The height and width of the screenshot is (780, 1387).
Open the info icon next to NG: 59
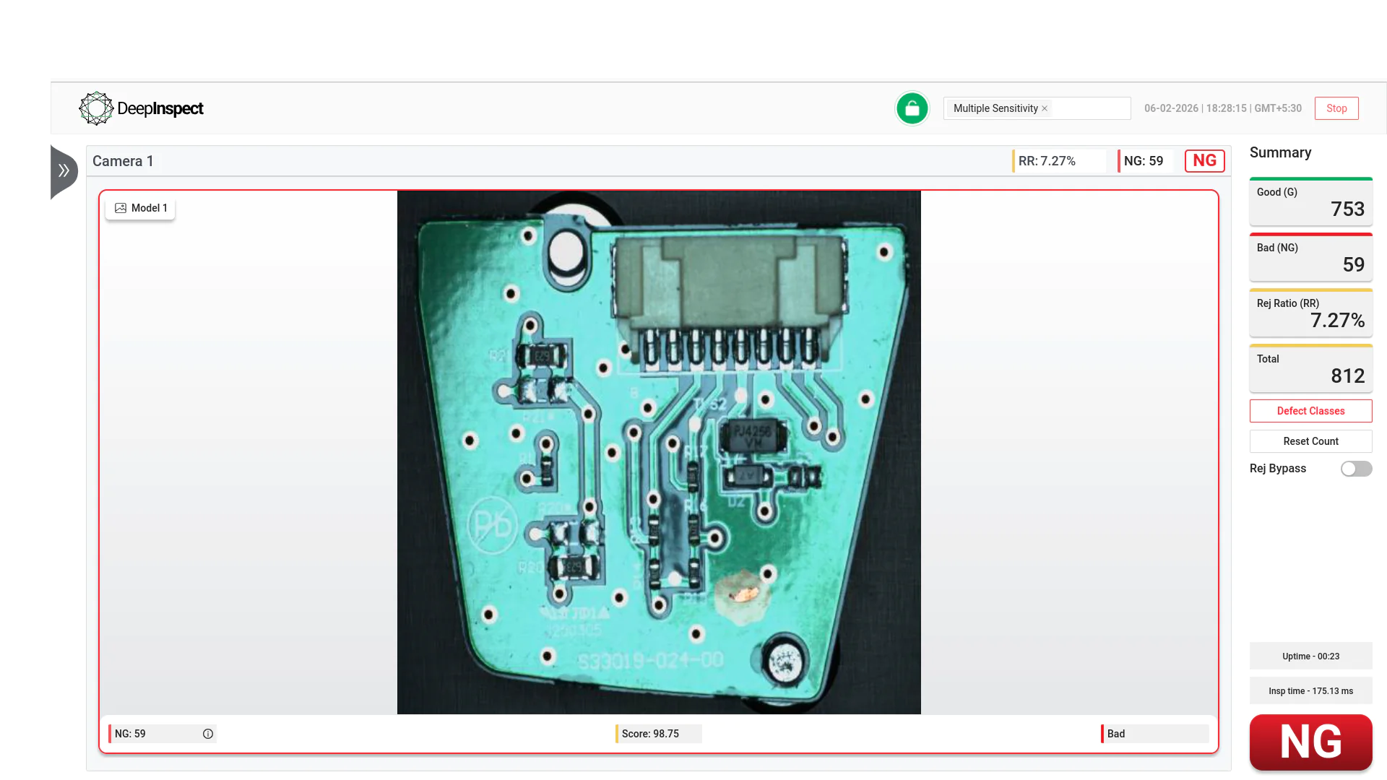pyautogui.click(x=208, y=733)
